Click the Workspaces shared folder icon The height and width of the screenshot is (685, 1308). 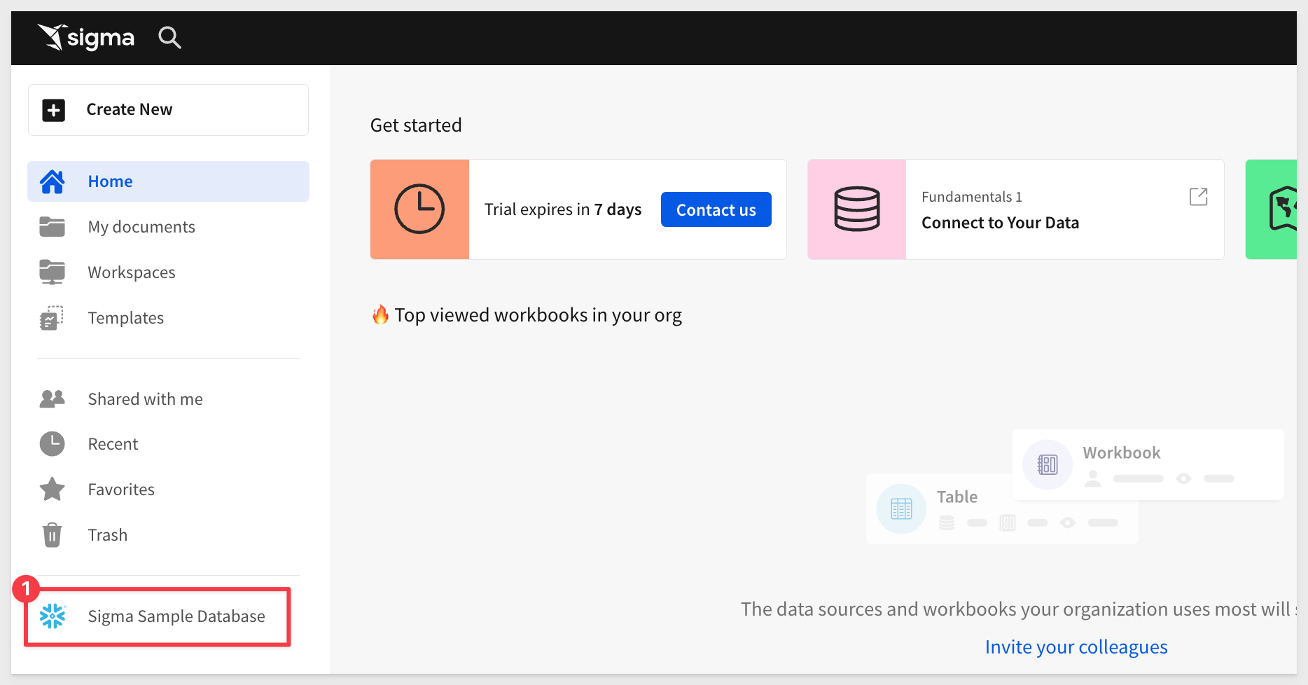[53, 272]
